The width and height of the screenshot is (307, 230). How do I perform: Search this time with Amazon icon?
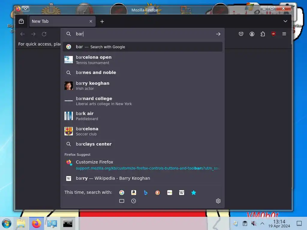point(133,193)
